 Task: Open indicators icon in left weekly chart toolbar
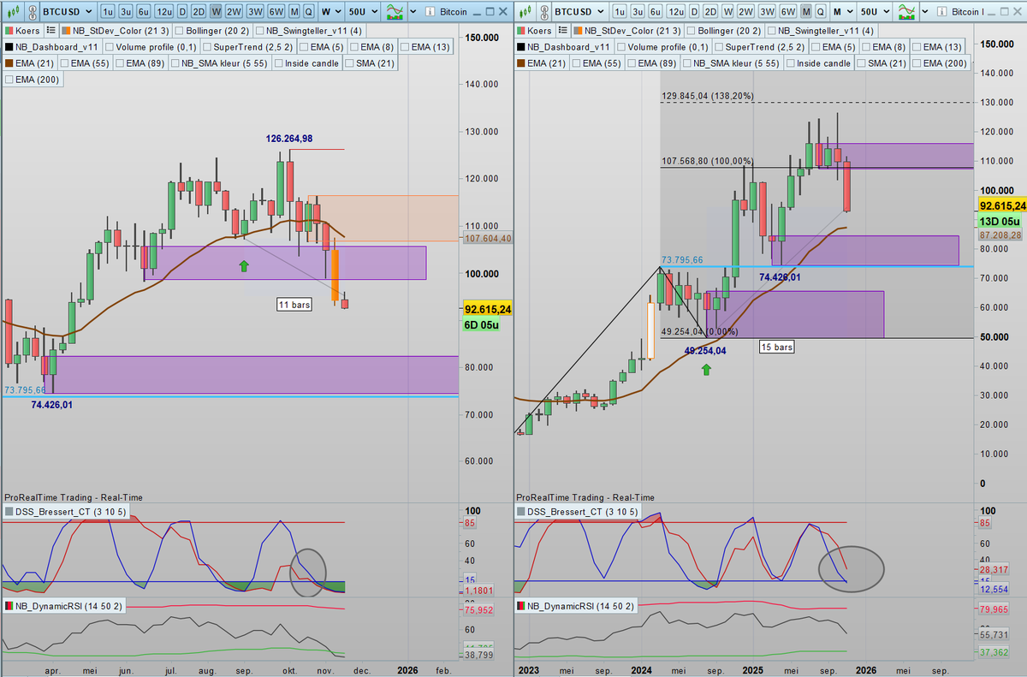pyautogui.click(x=396, y=12)
